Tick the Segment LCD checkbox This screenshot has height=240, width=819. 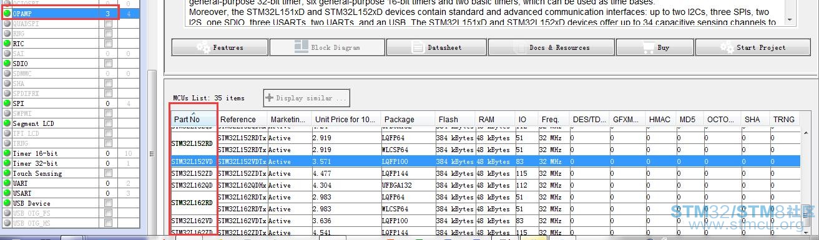[109, 123]
